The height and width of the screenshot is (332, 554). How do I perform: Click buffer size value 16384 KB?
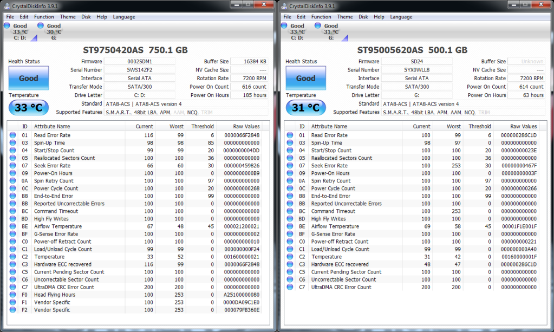coord(250,61)
